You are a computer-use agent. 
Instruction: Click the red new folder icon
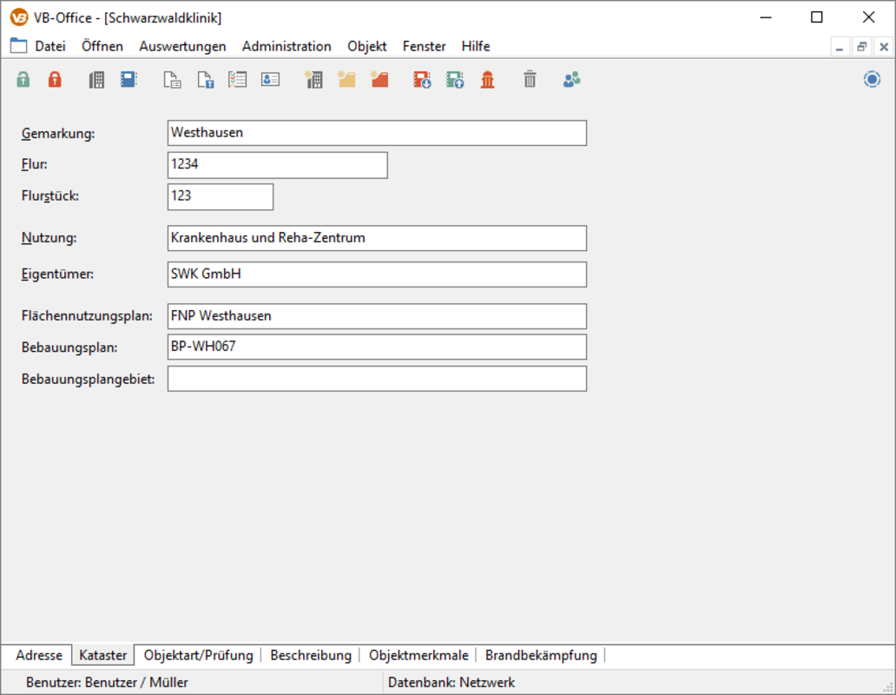(x=379, y=80)
